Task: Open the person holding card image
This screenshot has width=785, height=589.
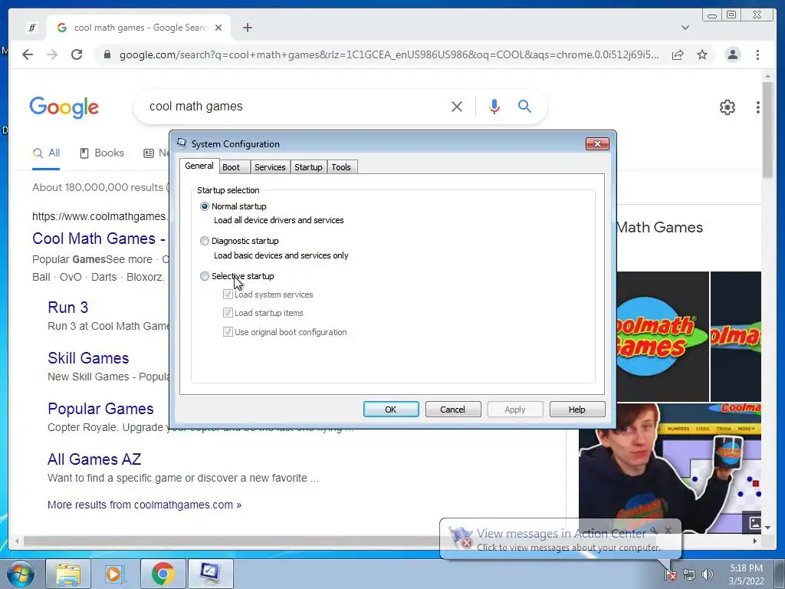Action: [x=670, y=469]
